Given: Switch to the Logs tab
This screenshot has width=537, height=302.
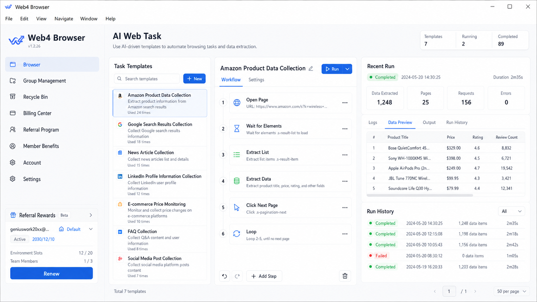Looking at the screenshot, I should (x=373, y=123).
